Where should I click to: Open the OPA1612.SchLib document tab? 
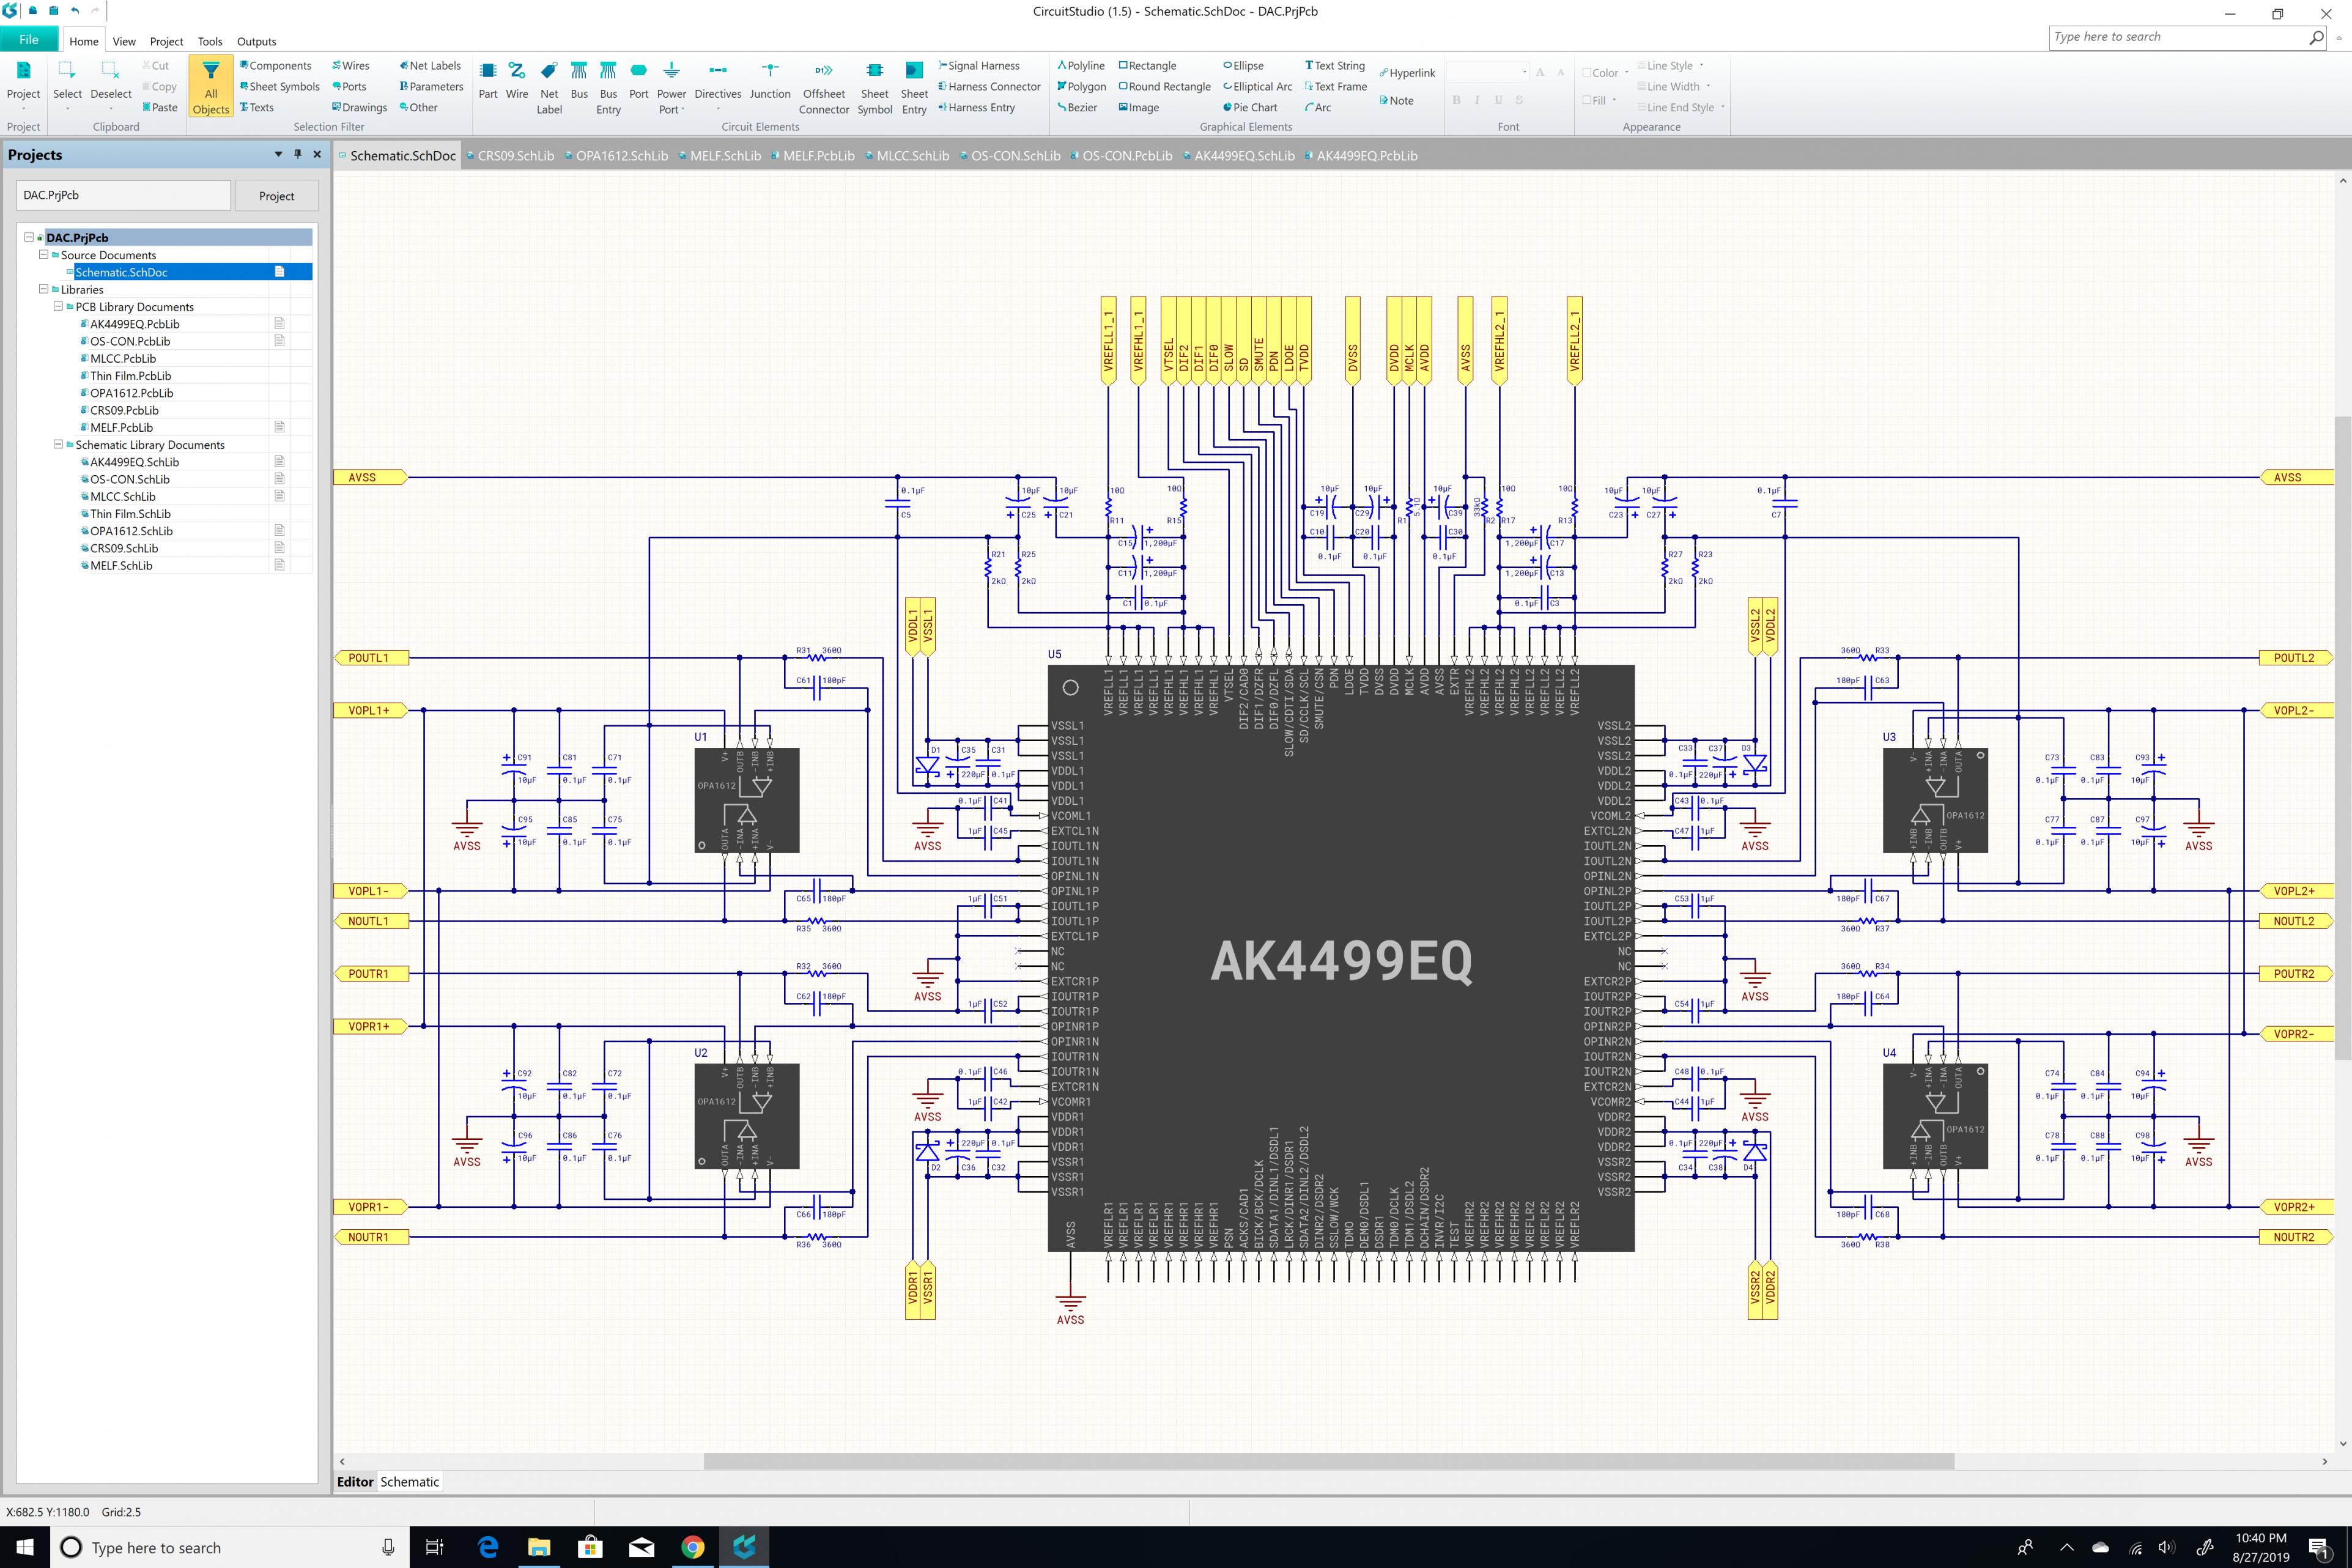[x=615, y=155]
